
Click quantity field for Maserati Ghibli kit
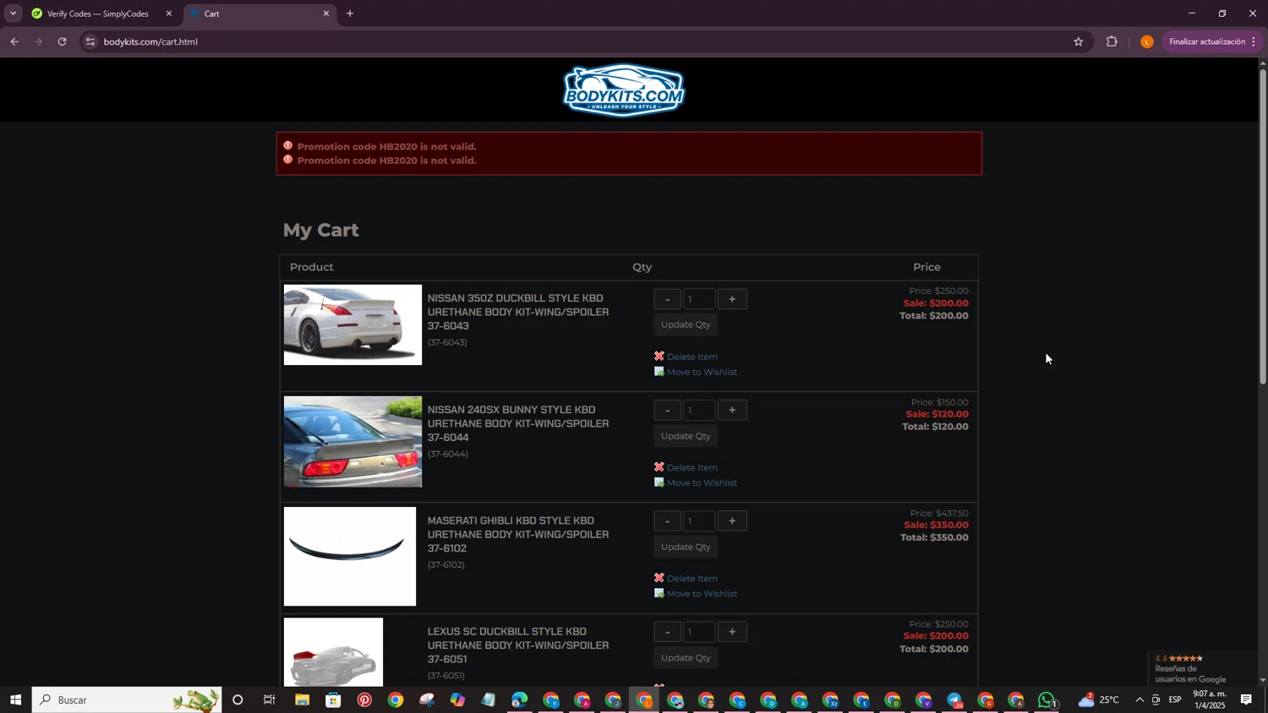699,521
